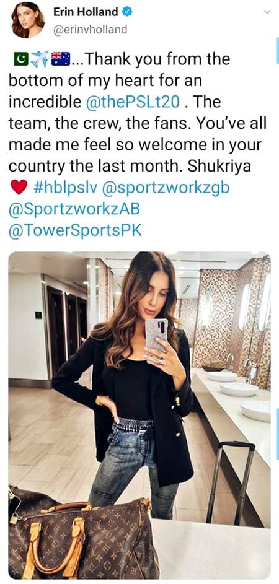
Task: Click the lower blue scroll indicator
Action: coord(277,434)
